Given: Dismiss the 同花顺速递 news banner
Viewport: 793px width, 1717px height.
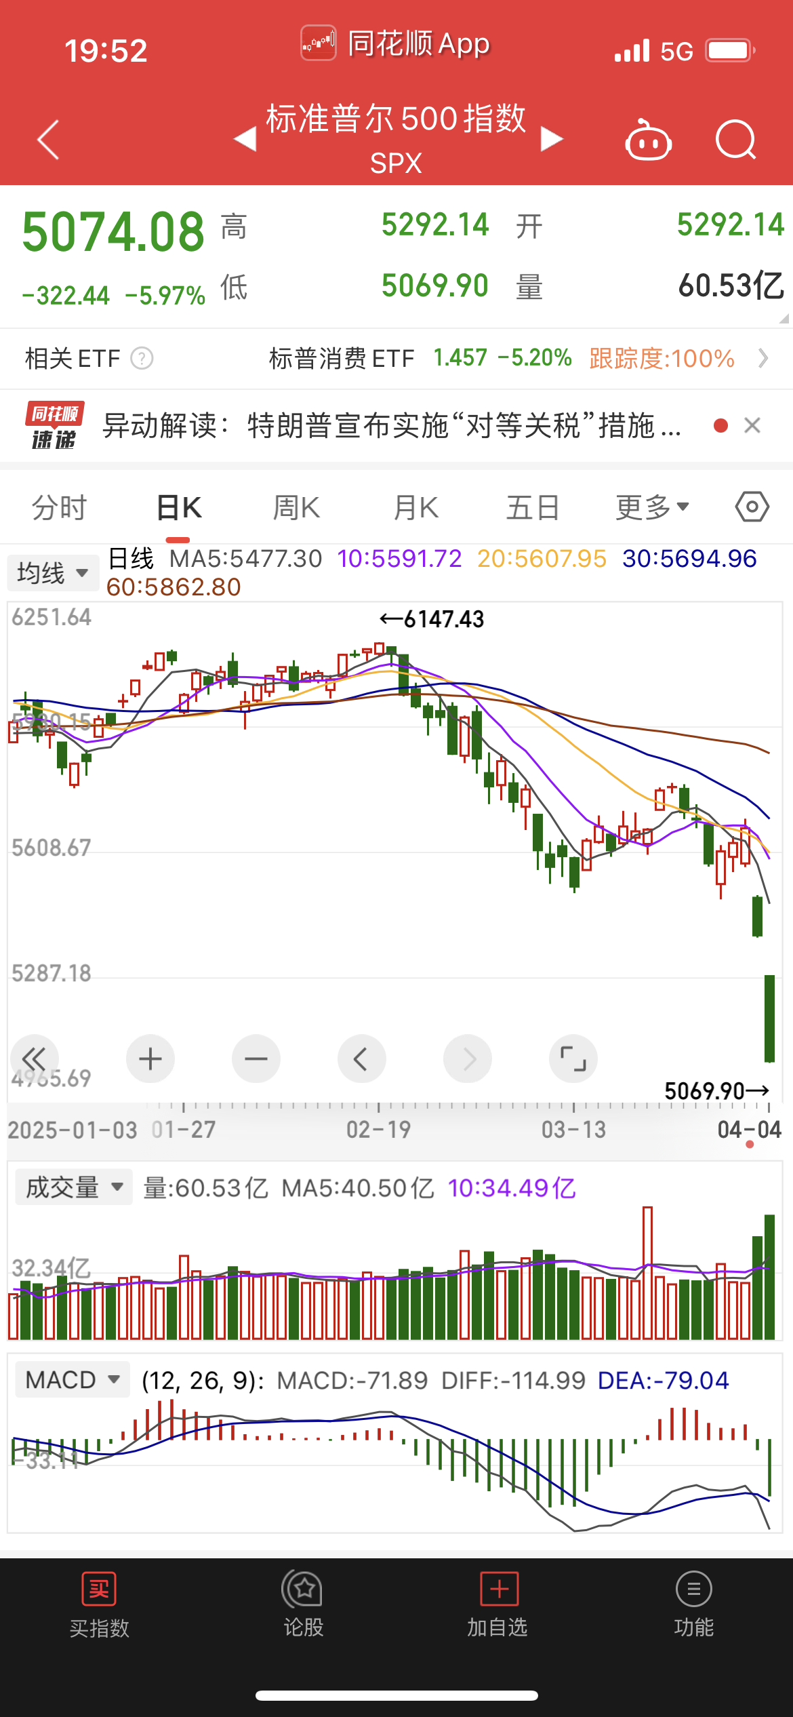Looking at the screenshot, I should (752, 426).
